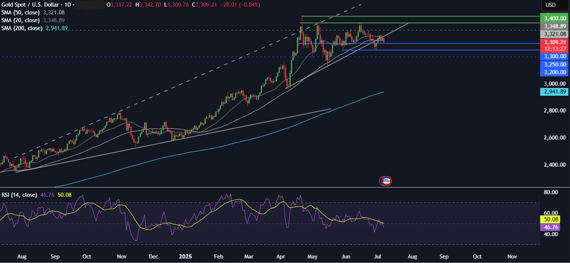570x263 pixels.
Task: Click the Apr label on the time axis
Action: [x=281, y=256]
